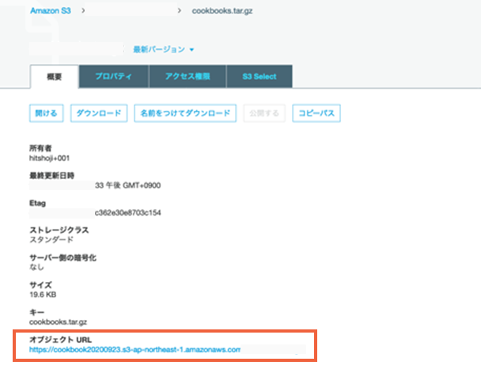Screen dimensions: 481x369
Task: Select the last modified time GMT+0900
Action: pyautogui.click(x=127, y=185)
